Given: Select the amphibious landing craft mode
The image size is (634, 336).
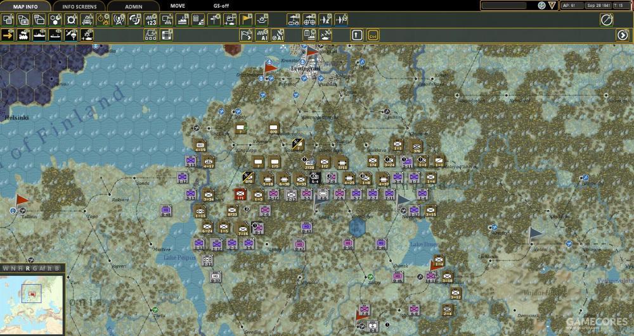Looking at the screenshot, I should (55, 35).
